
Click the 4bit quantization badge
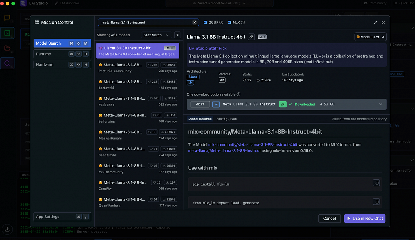pos(200,104)
